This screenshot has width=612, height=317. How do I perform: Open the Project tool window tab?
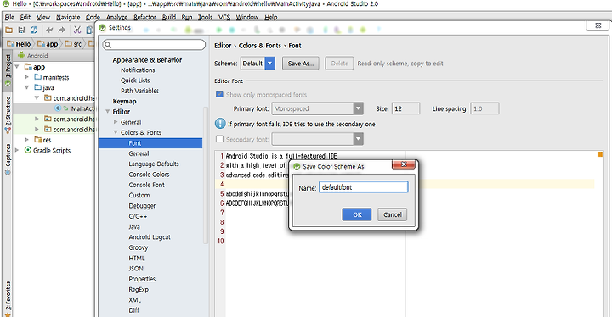(8, 70)
